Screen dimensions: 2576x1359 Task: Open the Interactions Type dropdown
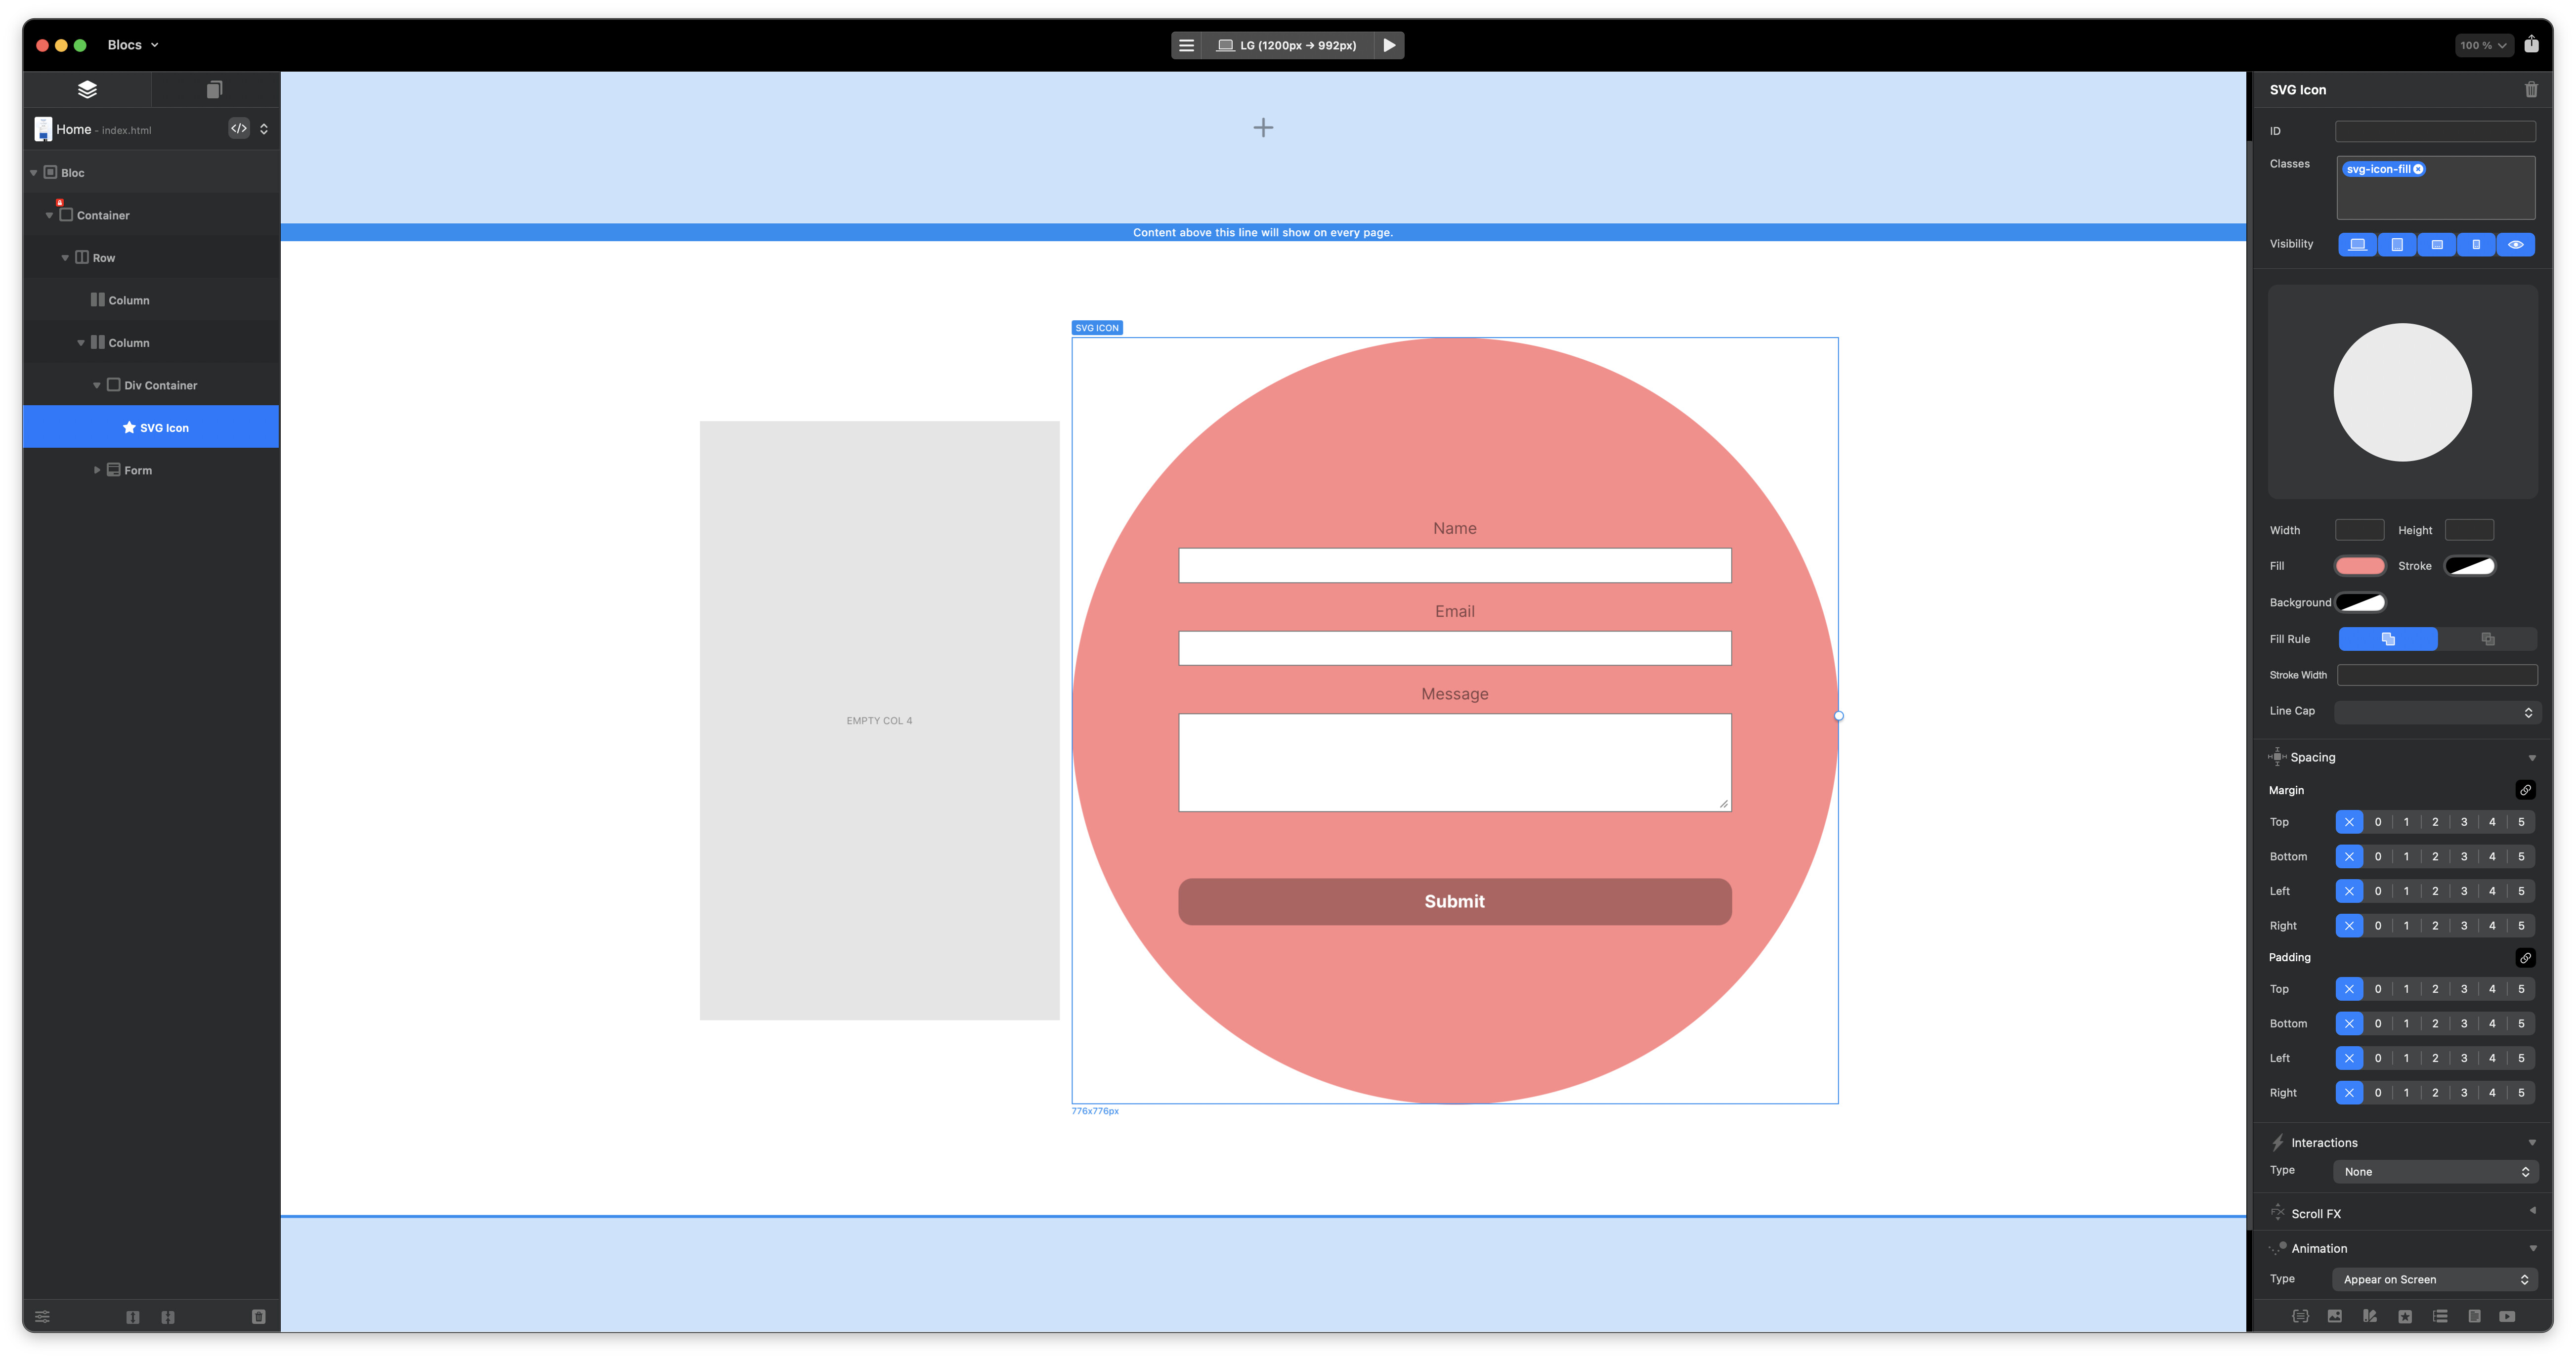2435,1172
